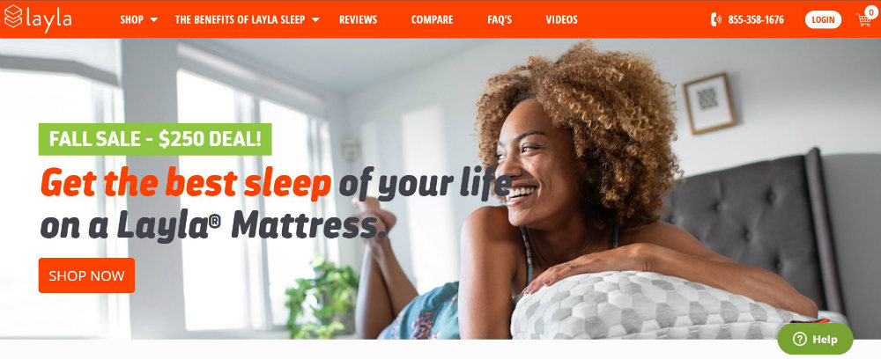Open the shopping cart icon
Image resolution: width=881 pixels, height=359 pixels.
tap(863, 20)
